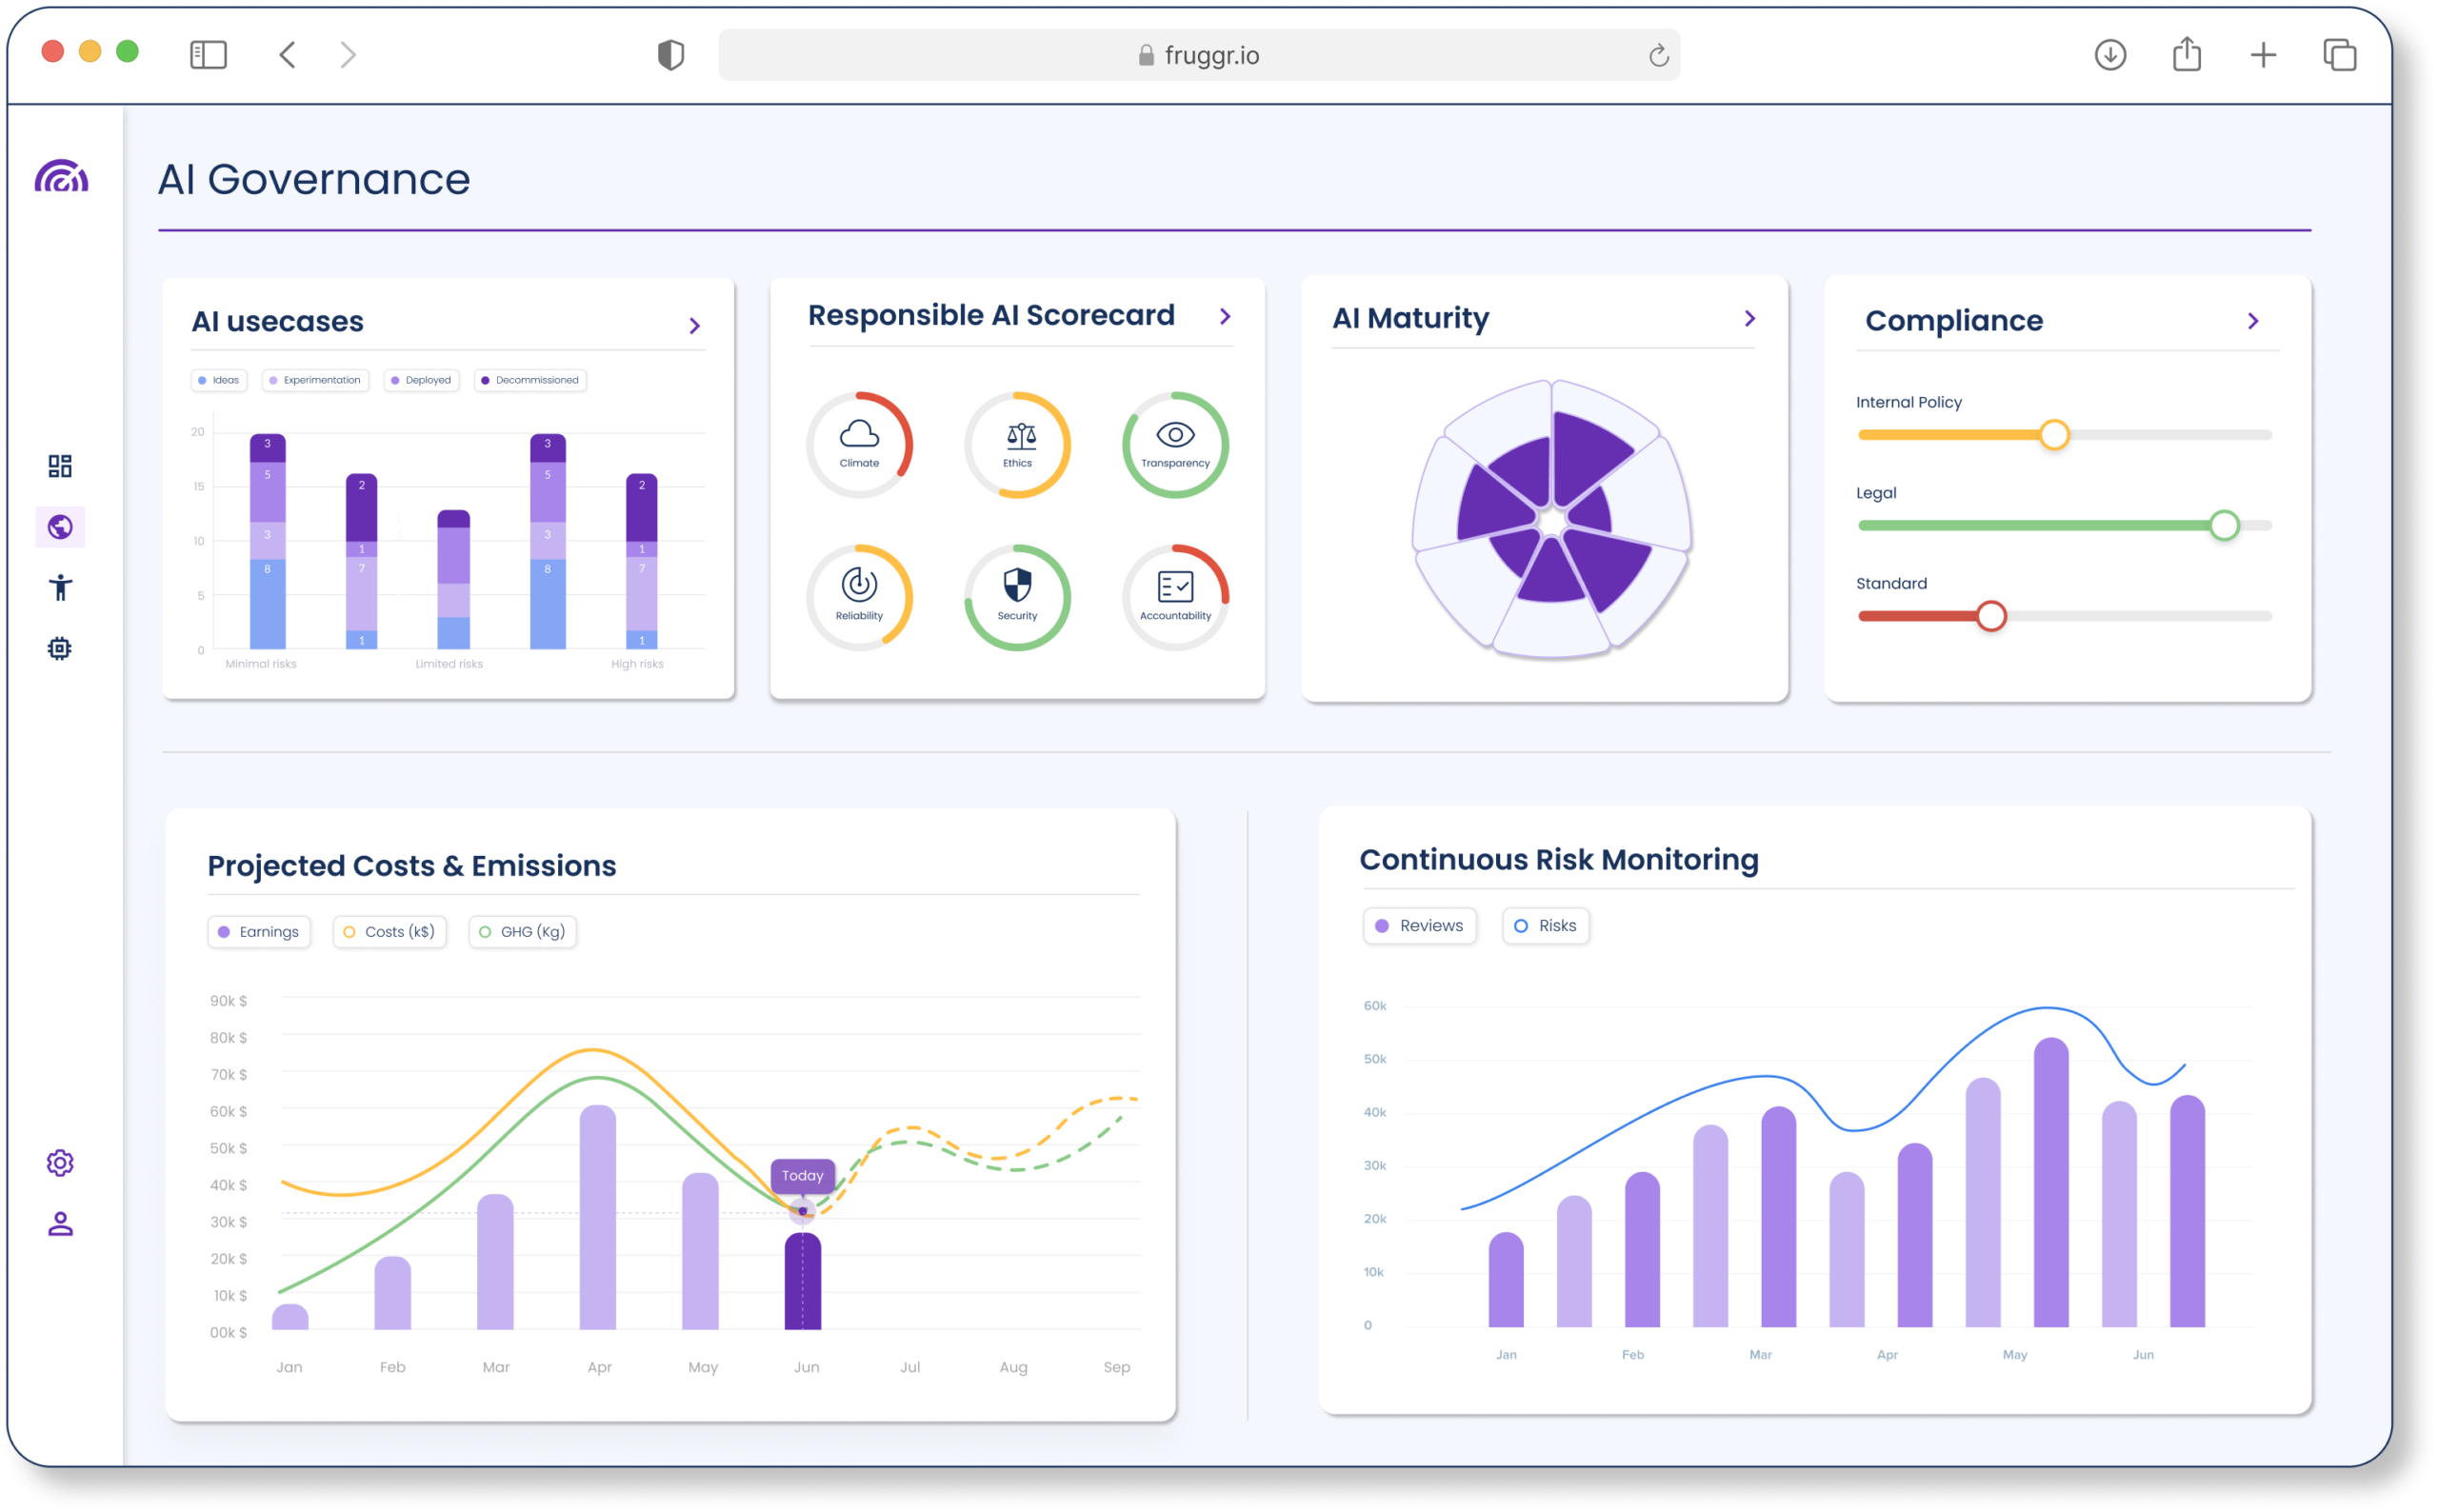
Task: Select the Security shield gauge
Action: (x=1017, y=597)
